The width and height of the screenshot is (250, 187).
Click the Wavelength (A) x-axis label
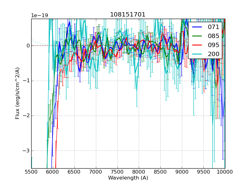pos(128,178)
